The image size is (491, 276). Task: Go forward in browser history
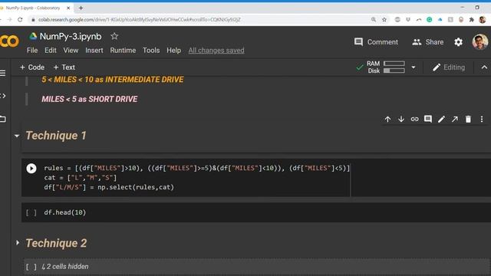(x=9, y=20)
